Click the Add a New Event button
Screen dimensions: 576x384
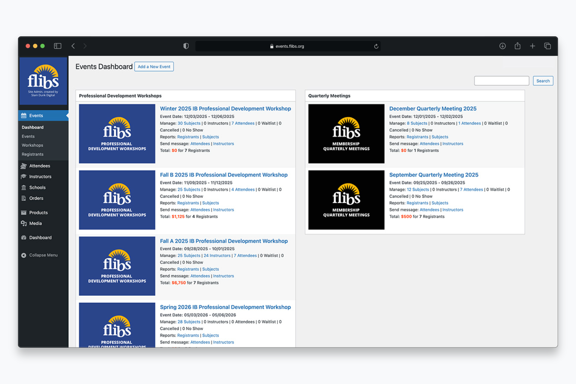(x=154, y=67)
